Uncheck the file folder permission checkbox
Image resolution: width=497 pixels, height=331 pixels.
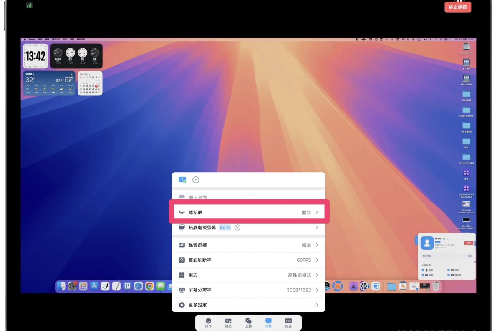423,275
